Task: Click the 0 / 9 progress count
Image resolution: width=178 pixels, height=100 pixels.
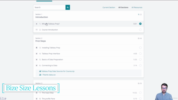Action: (x=140, y=83)
